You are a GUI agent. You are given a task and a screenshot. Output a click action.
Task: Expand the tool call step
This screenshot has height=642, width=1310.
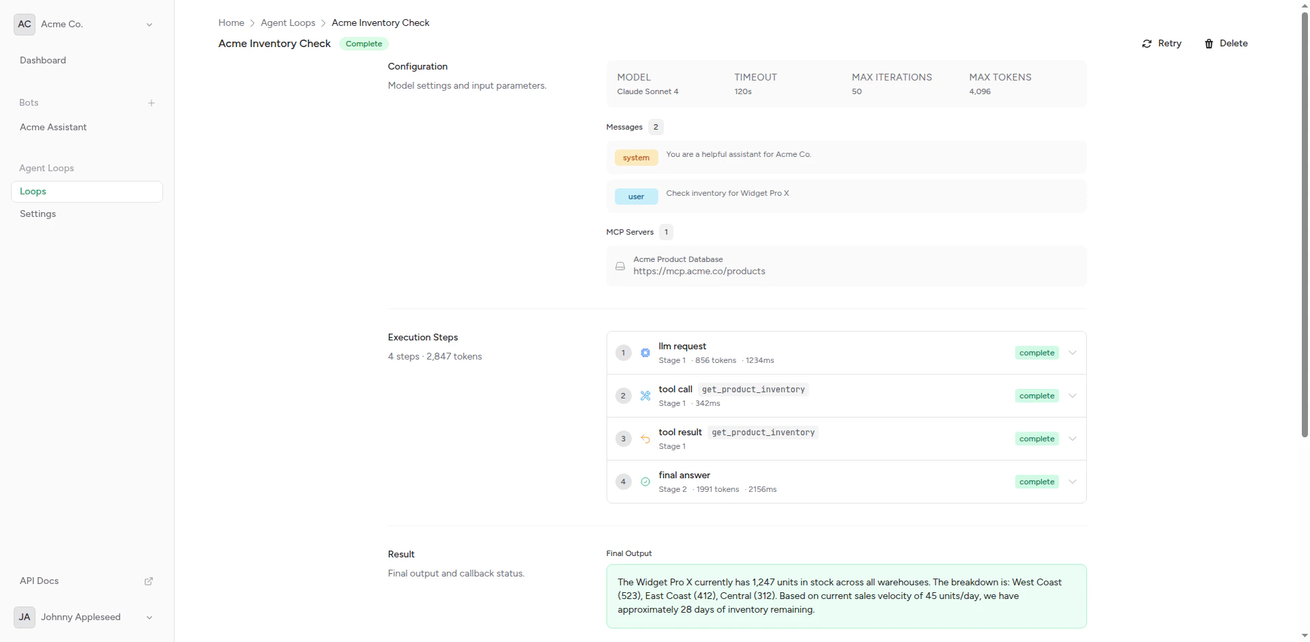tap(1073, 396)
